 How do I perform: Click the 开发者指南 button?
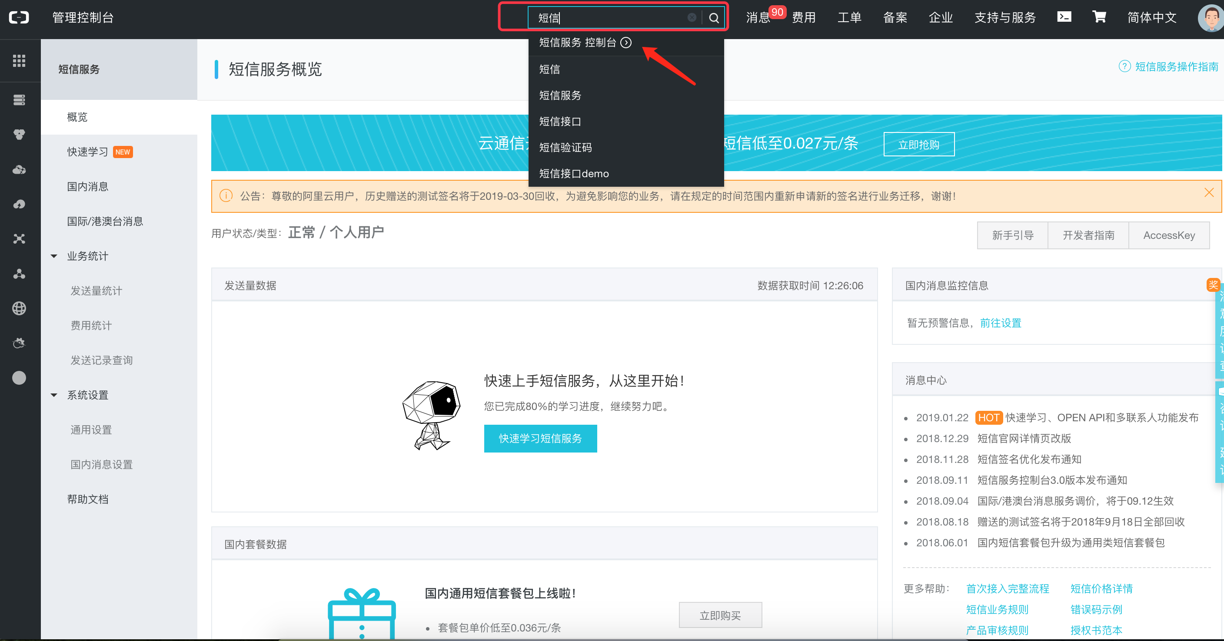pyautogui.click(x=1088, y=235)
